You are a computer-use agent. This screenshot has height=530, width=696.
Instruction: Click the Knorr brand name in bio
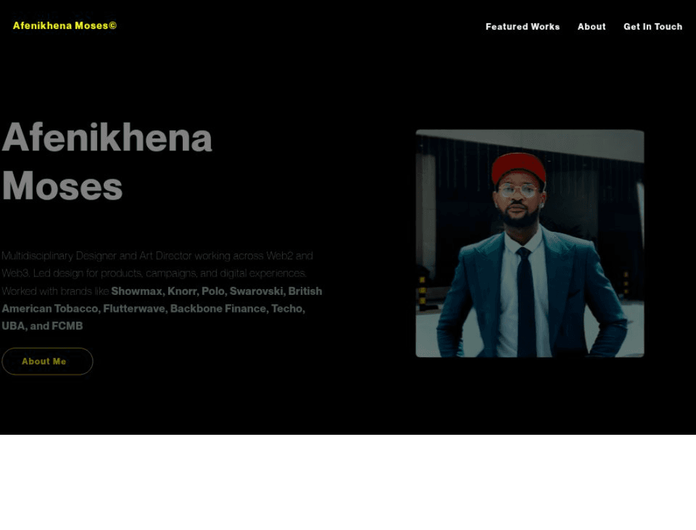coord(183,291)
